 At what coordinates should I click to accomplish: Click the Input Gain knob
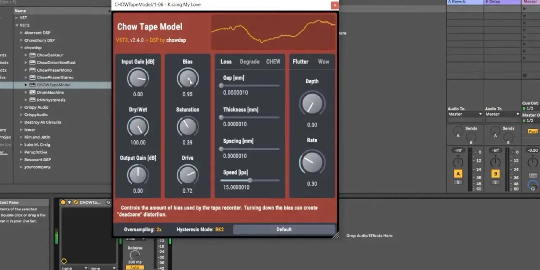coord(138,78)
